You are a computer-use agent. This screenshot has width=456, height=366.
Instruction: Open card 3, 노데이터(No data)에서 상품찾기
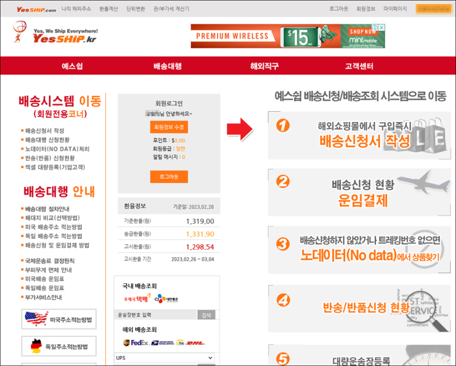point(360,250)
